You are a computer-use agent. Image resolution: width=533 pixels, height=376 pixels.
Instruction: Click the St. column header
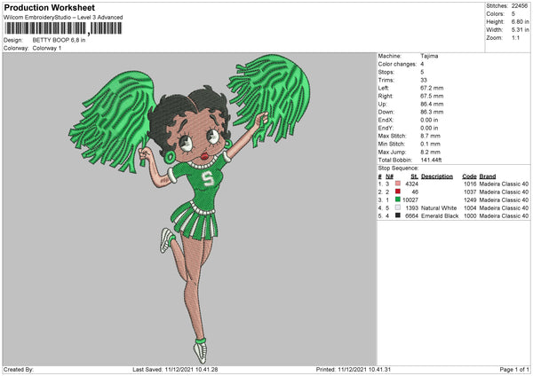(414, 176)
